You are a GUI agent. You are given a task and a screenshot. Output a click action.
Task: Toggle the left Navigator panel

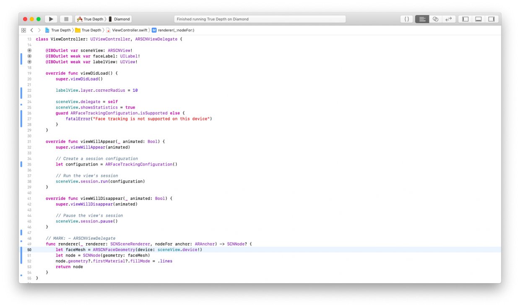[x=465, y=19]
